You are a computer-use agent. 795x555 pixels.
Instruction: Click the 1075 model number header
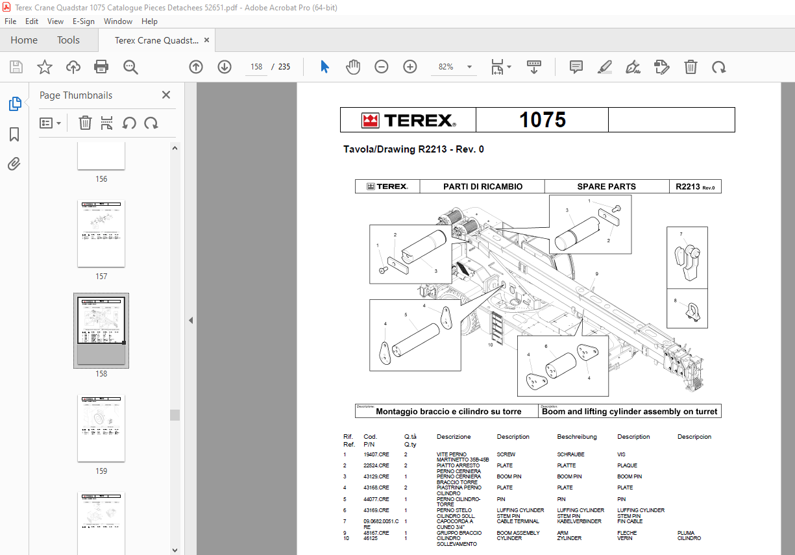543,120
